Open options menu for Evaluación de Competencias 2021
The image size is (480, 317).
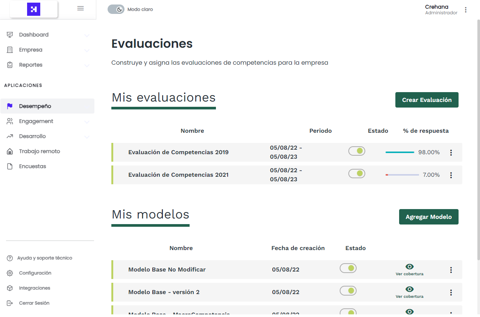point(451,175)
